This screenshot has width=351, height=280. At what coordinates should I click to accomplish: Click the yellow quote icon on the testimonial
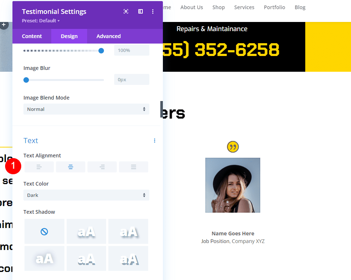point(233,147)
